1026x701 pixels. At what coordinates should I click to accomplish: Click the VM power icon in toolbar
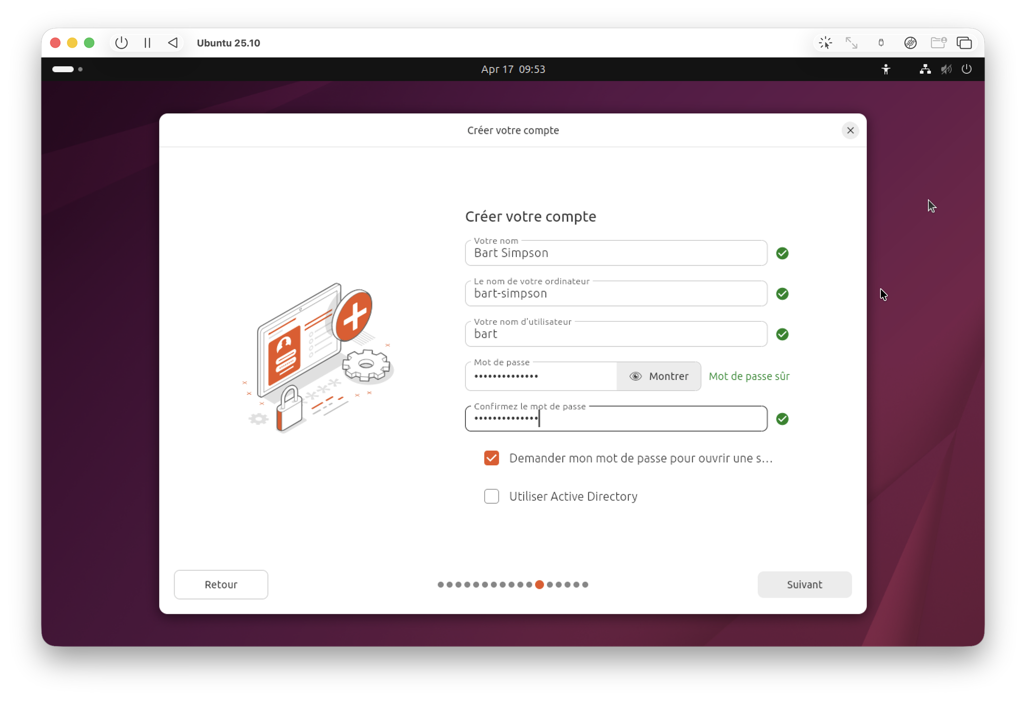point(121,43)
